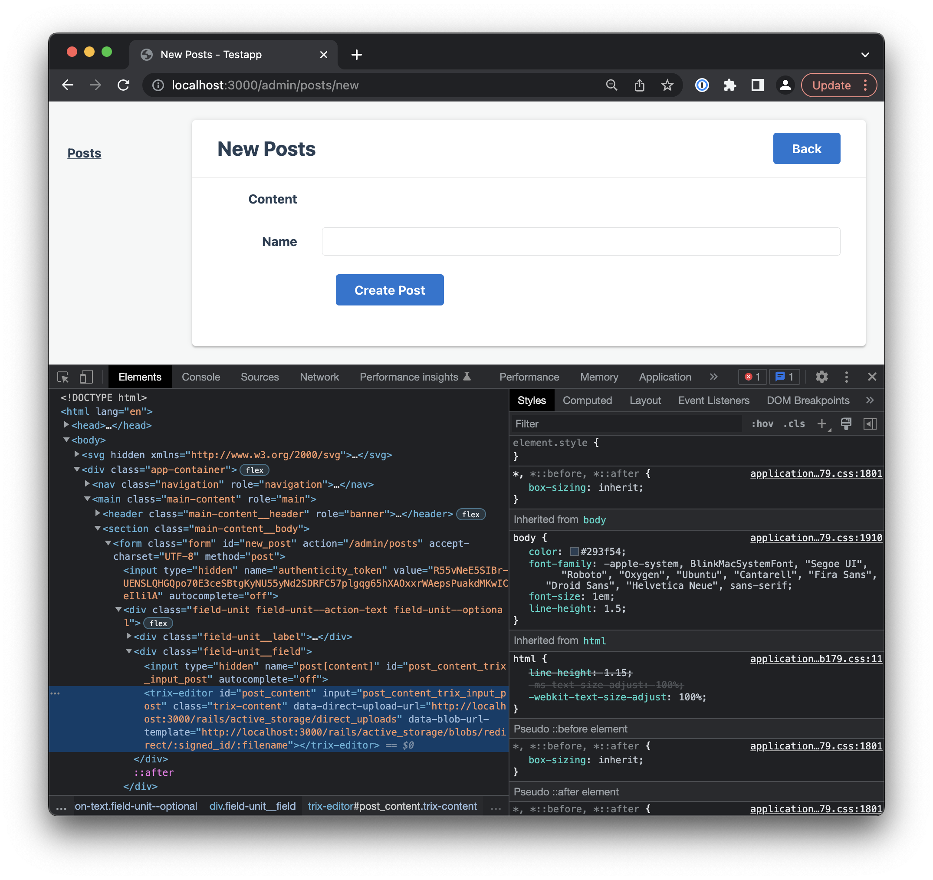
Task: Toggle the .cls element classes option
Action: pos(794,424)
